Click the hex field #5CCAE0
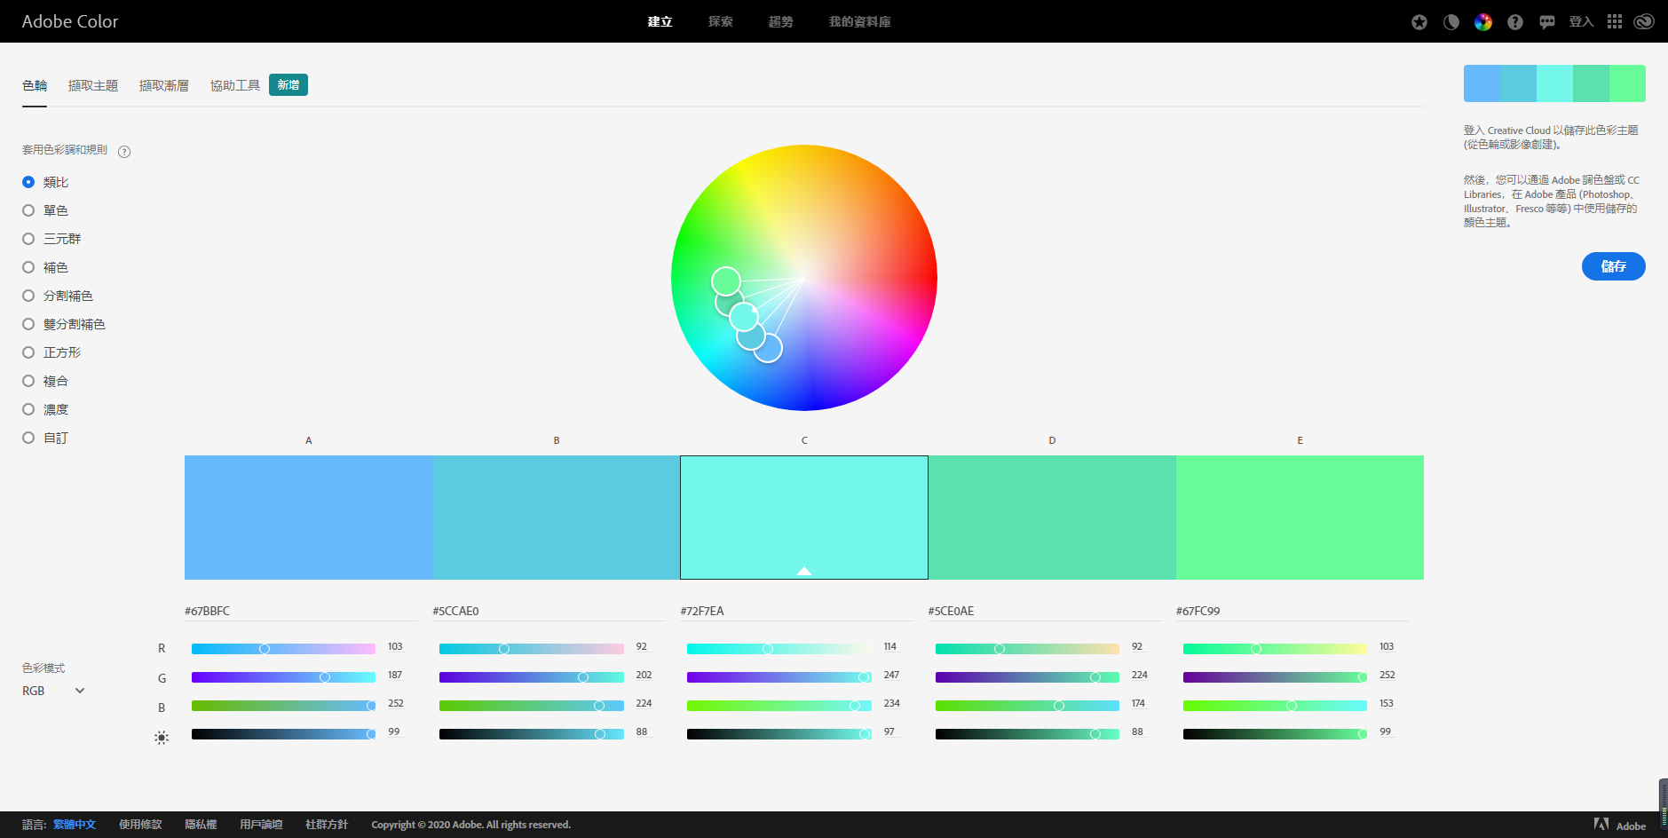The height and width of the screenshot is (838, 1668). (548, 611)
